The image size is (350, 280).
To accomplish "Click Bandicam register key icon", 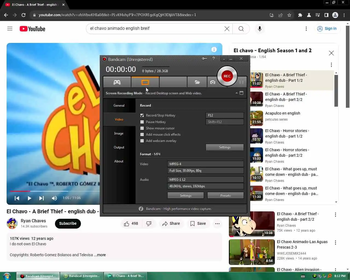I will tap(204, 59).
